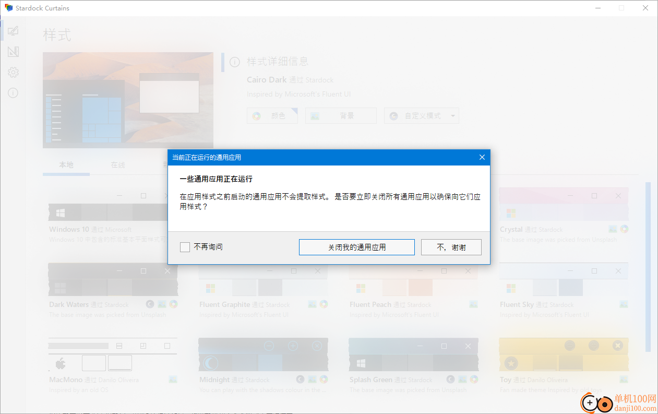Click the 背景 button
This screenshot has width=658, height=414.
(x=341, y=116)
